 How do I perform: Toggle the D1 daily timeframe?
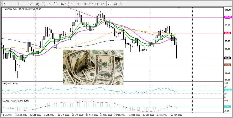coord(109,4)
